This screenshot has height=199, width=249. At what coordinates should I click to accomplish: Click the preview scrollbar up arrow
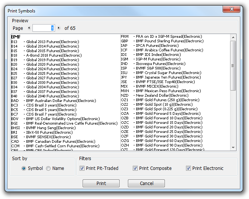[x=233, y=37]
